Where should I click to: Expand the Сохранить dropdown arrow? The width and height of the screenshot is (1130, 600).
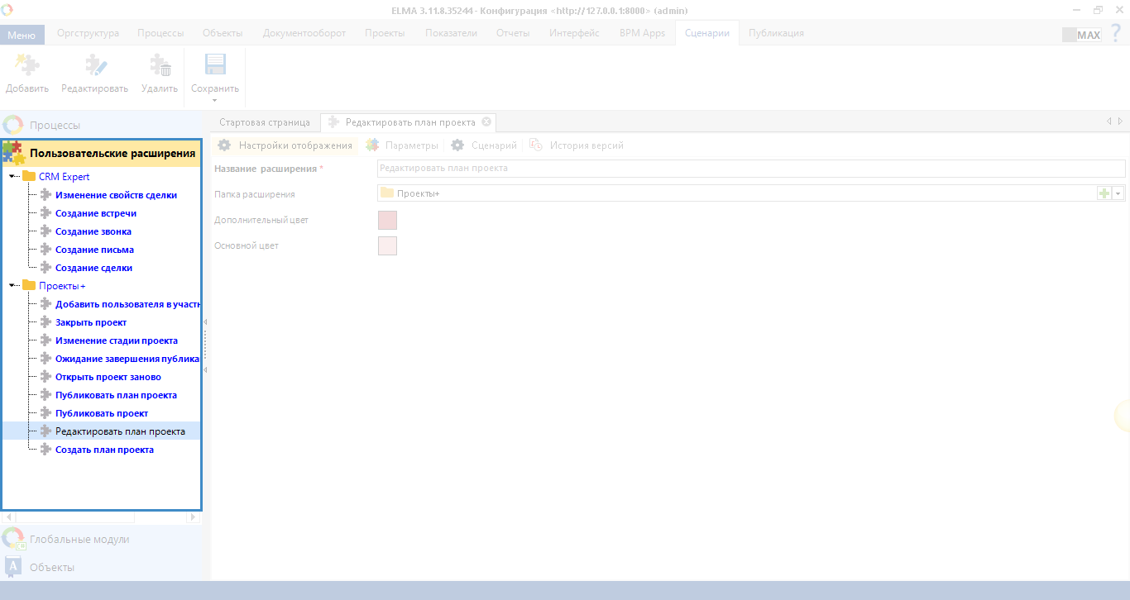(215, 101)
